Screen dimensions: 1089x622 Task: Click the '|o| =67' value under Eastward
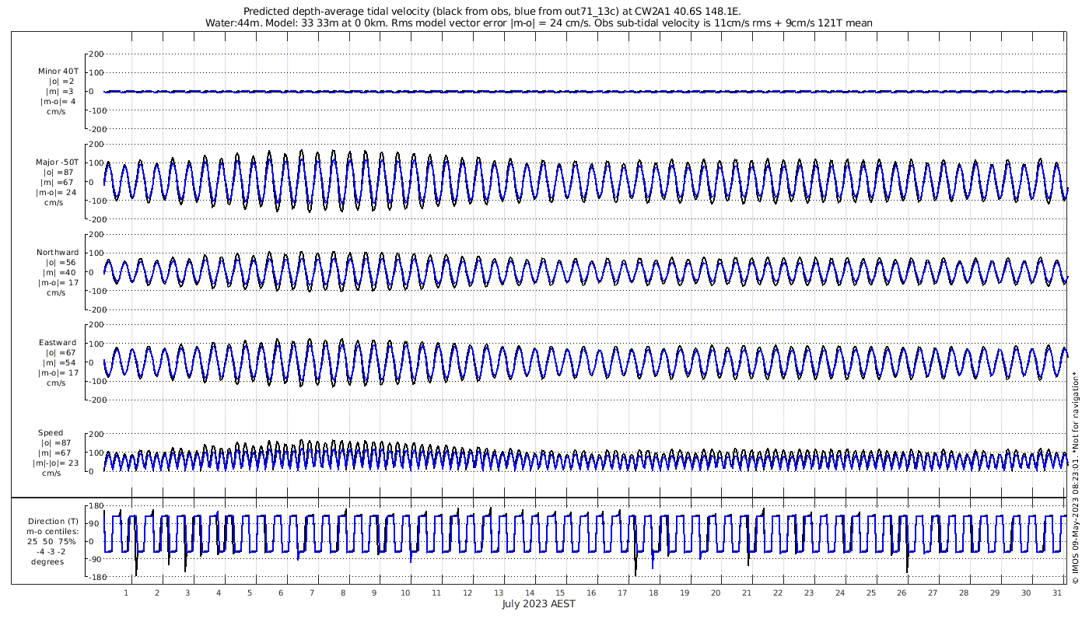(61, 353)
